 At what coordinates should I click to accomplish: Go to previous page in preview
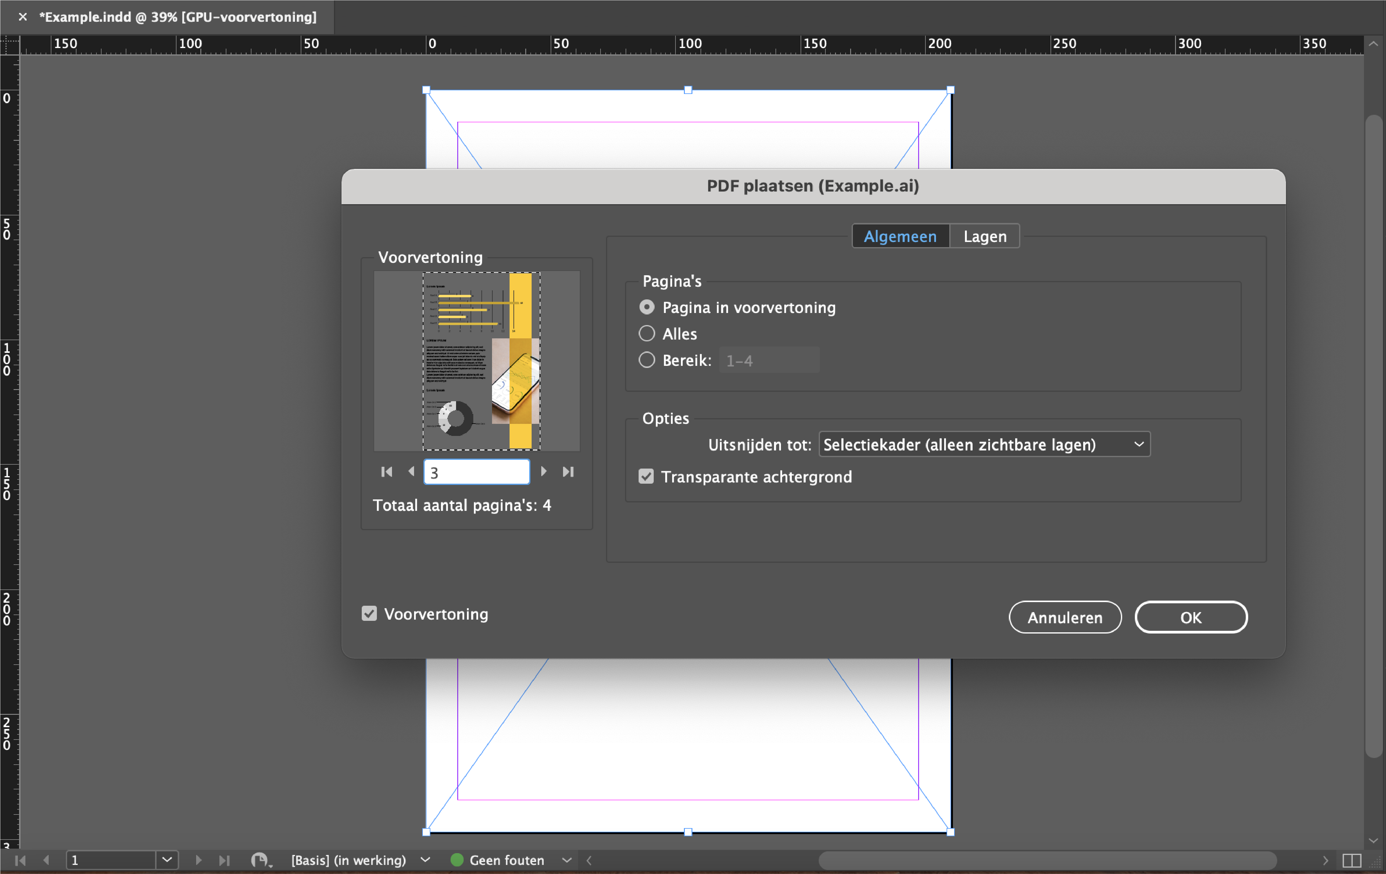[411, 472]
